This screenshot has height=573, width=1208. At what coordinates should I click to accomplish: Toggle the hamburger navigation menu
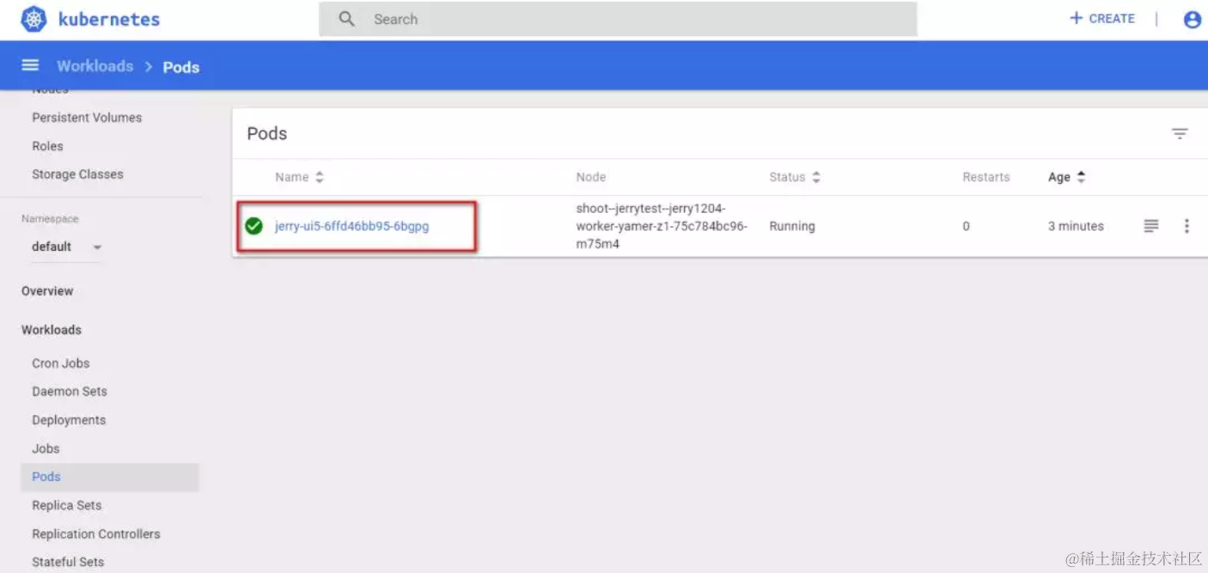[x=30, y=65]
